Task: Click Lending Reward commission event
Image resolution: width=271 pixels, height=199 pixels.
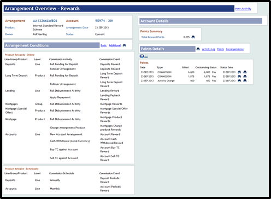Action: coord(110,91)
